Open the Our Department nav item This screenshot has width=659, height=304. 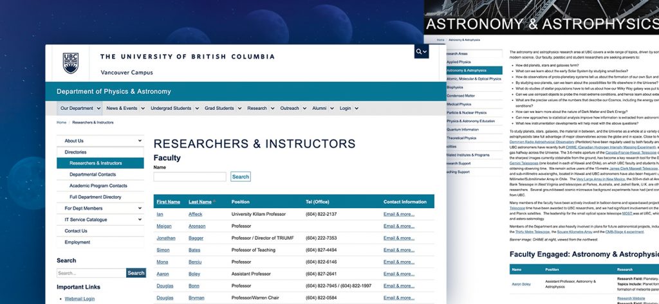coord(77,109)
